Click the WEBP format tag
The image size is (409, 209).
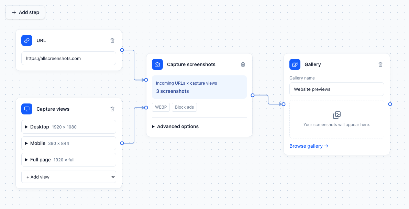pyautogui.click(x=161, y=107)
